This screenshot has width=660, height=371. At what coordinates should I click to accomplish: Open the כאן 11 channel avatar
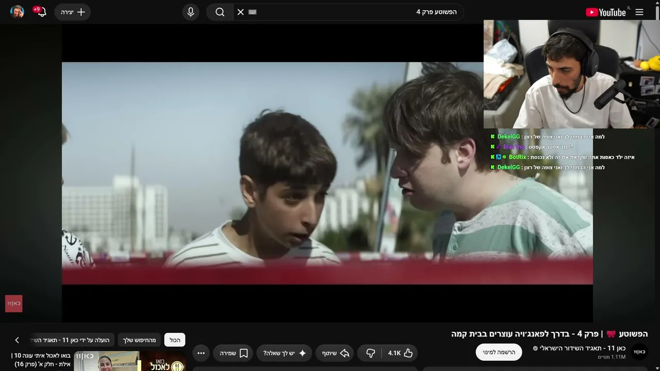coord(640,352)
